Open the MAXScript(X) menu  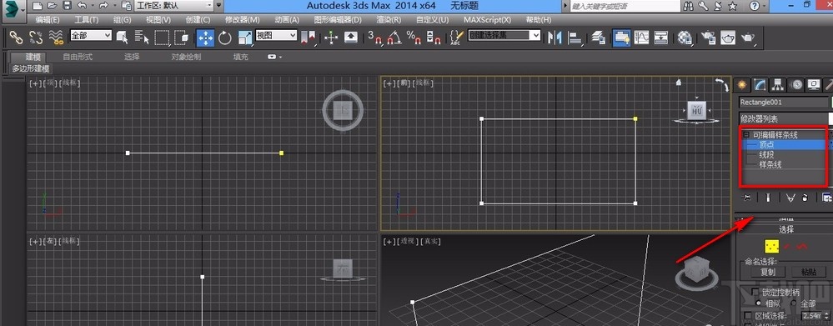point(487,20)
